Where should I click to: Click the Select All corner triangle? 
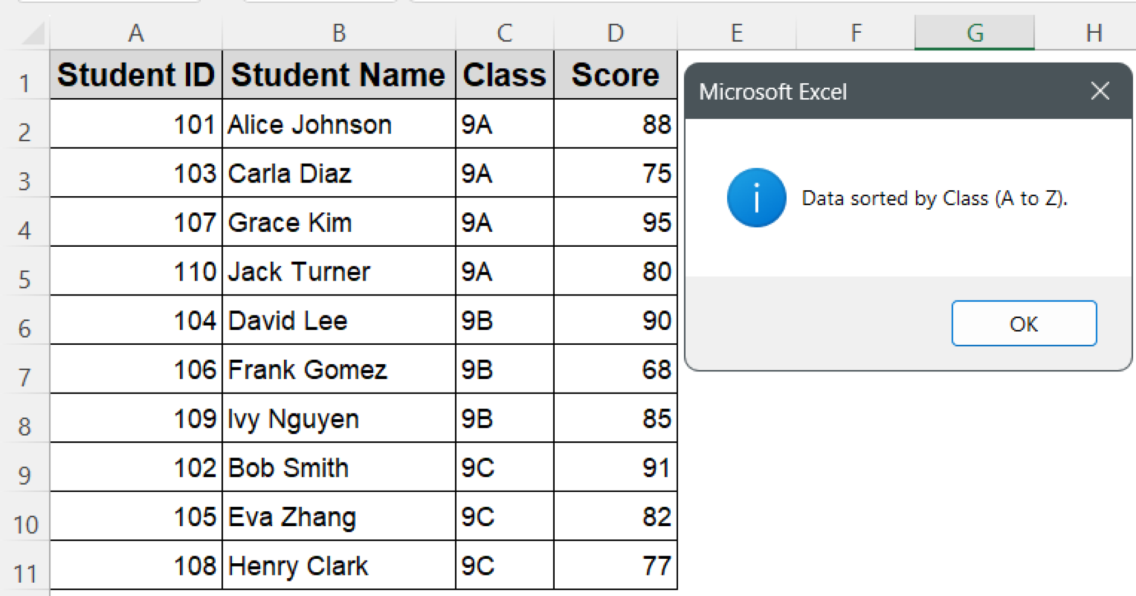point(32,33)
